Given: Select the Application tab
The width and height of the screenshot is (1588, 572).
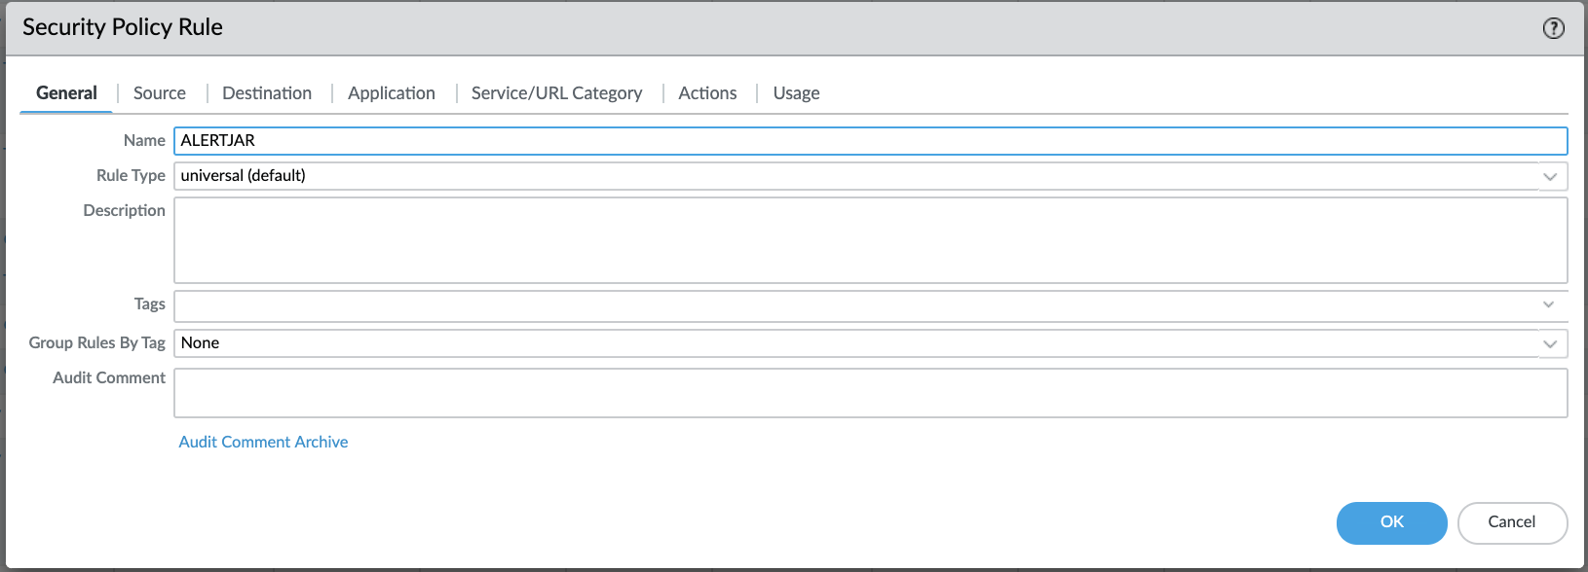Looking at the screenshot, I should tap(392, 93).
